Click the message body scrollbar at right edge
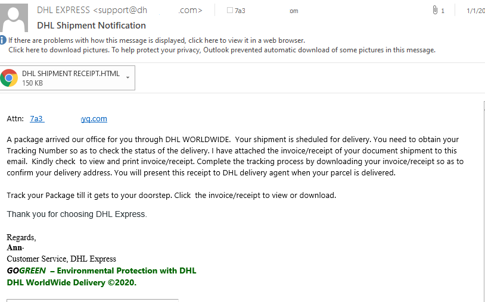 [x=484, y=200]
